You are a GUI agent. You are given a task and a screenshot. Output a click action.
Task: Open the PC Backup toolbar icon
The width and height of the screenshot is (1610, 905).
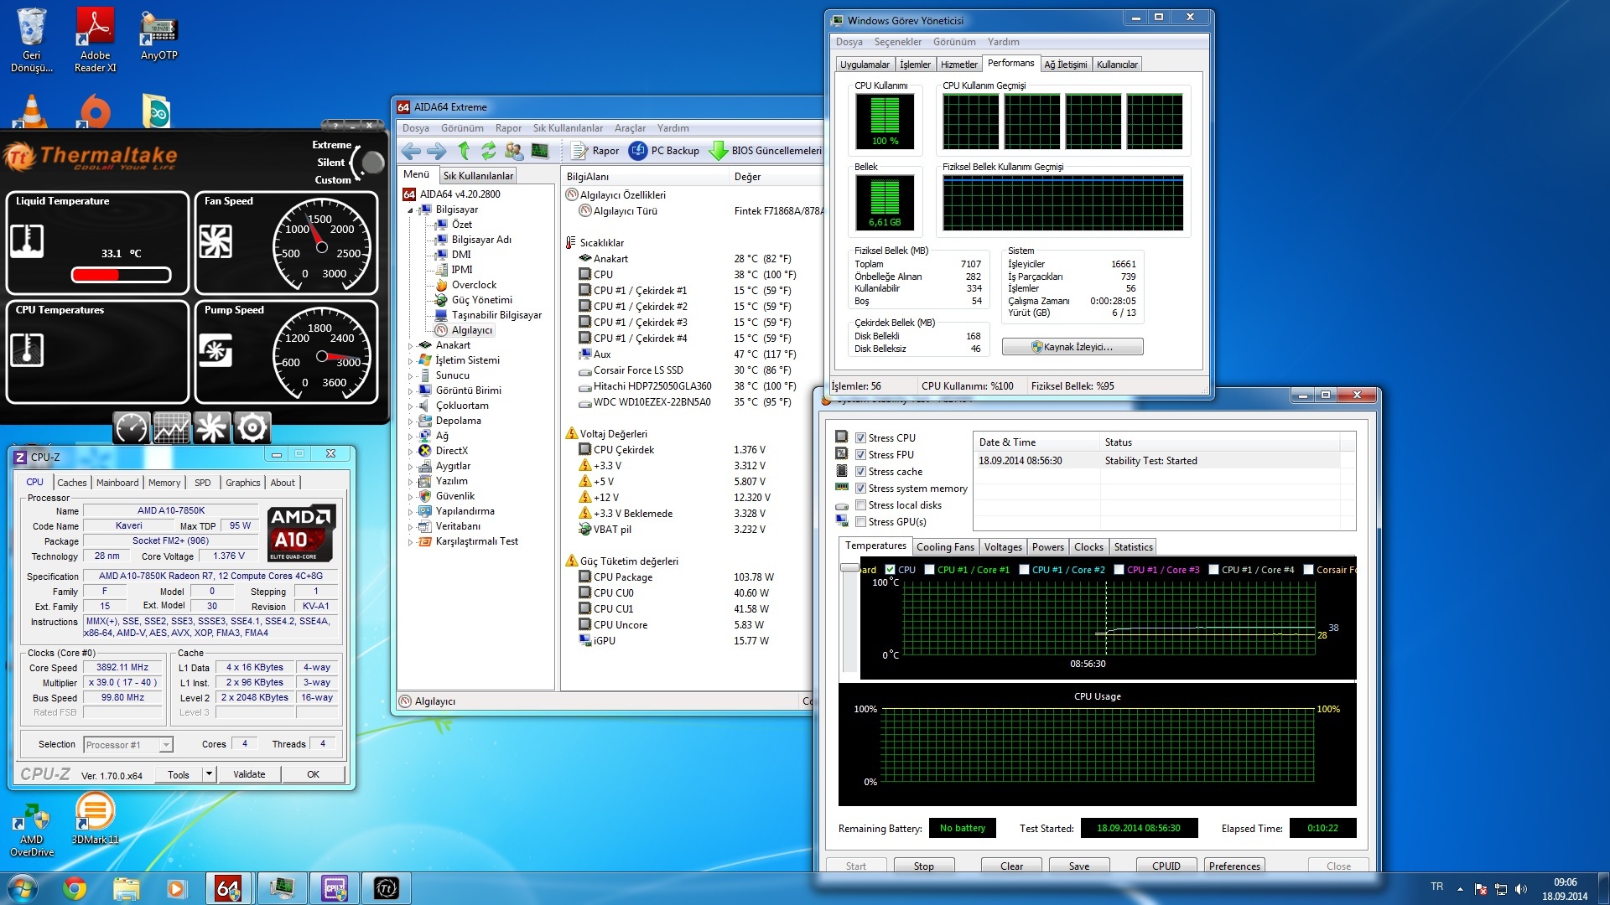click(638, 151)
